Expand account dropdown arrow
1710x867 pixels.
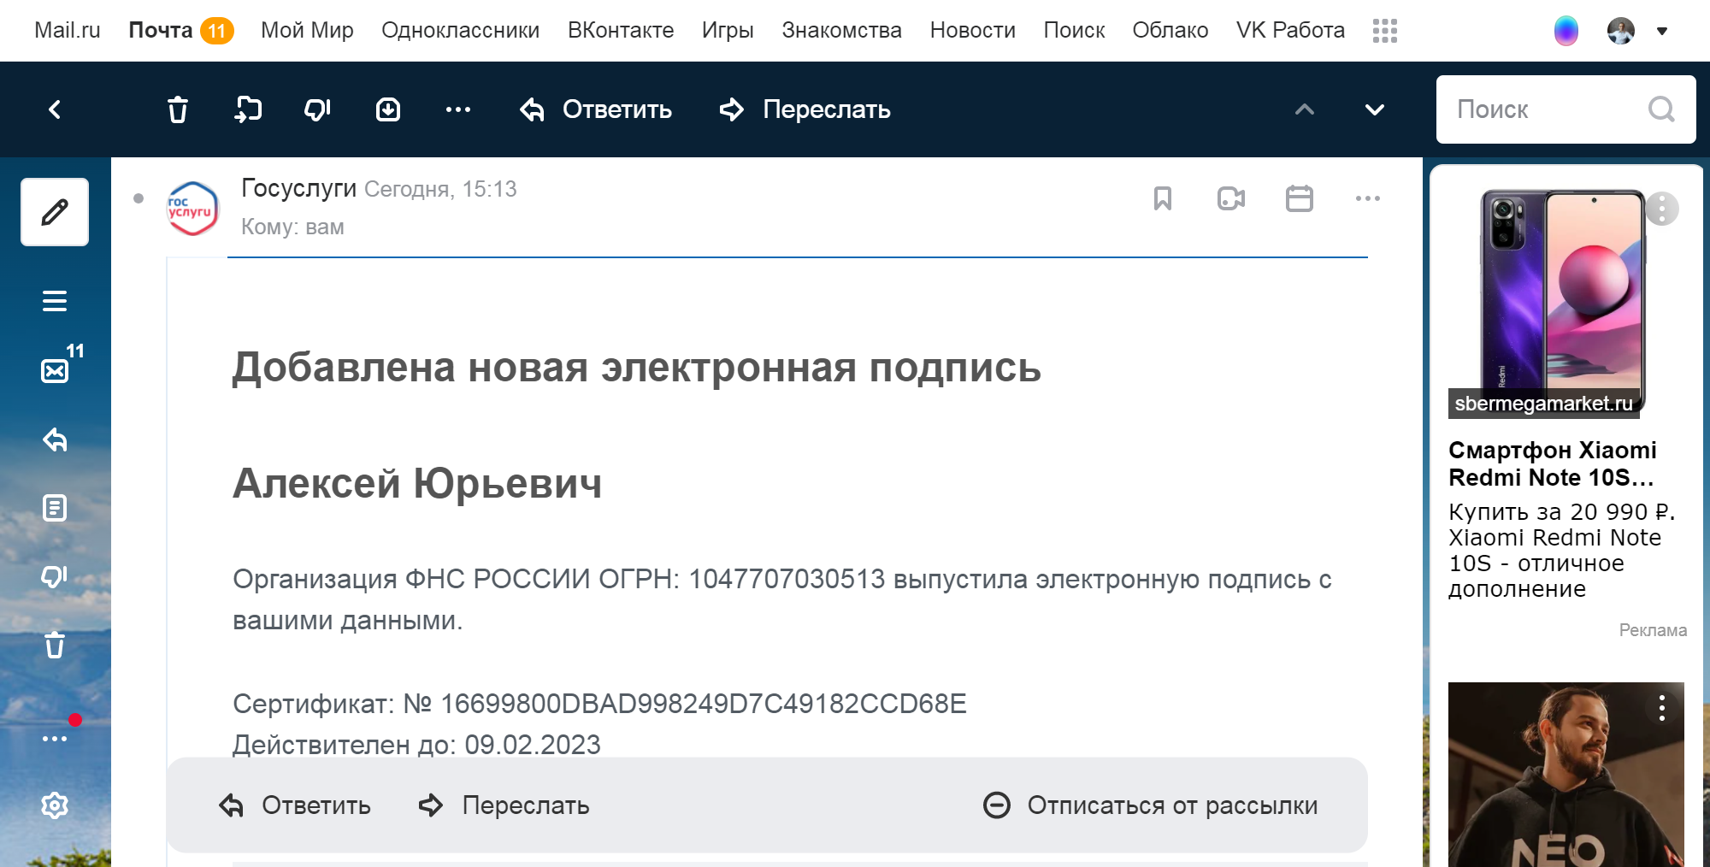(x=1662, y=31)
